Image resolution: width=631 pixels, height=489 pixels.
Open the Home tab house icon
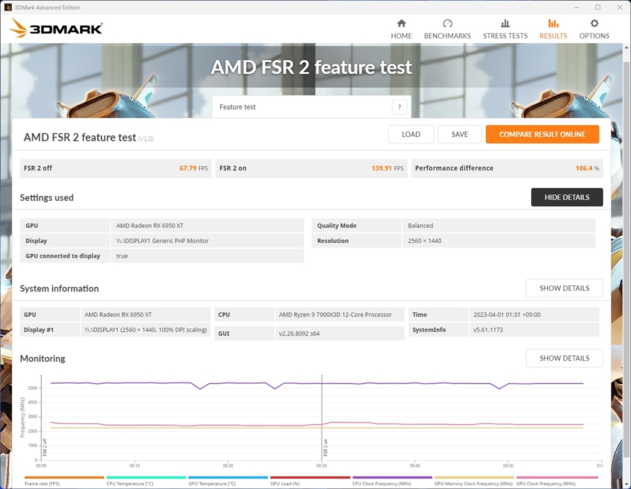(401, 23)
